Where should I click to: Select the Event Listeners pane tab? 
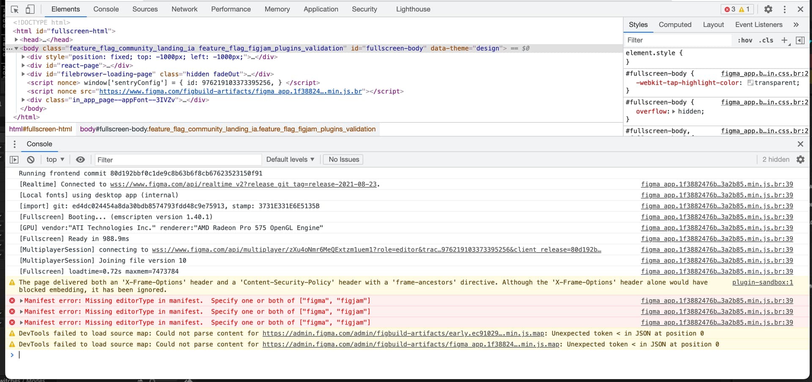click(x=759, y=25)
